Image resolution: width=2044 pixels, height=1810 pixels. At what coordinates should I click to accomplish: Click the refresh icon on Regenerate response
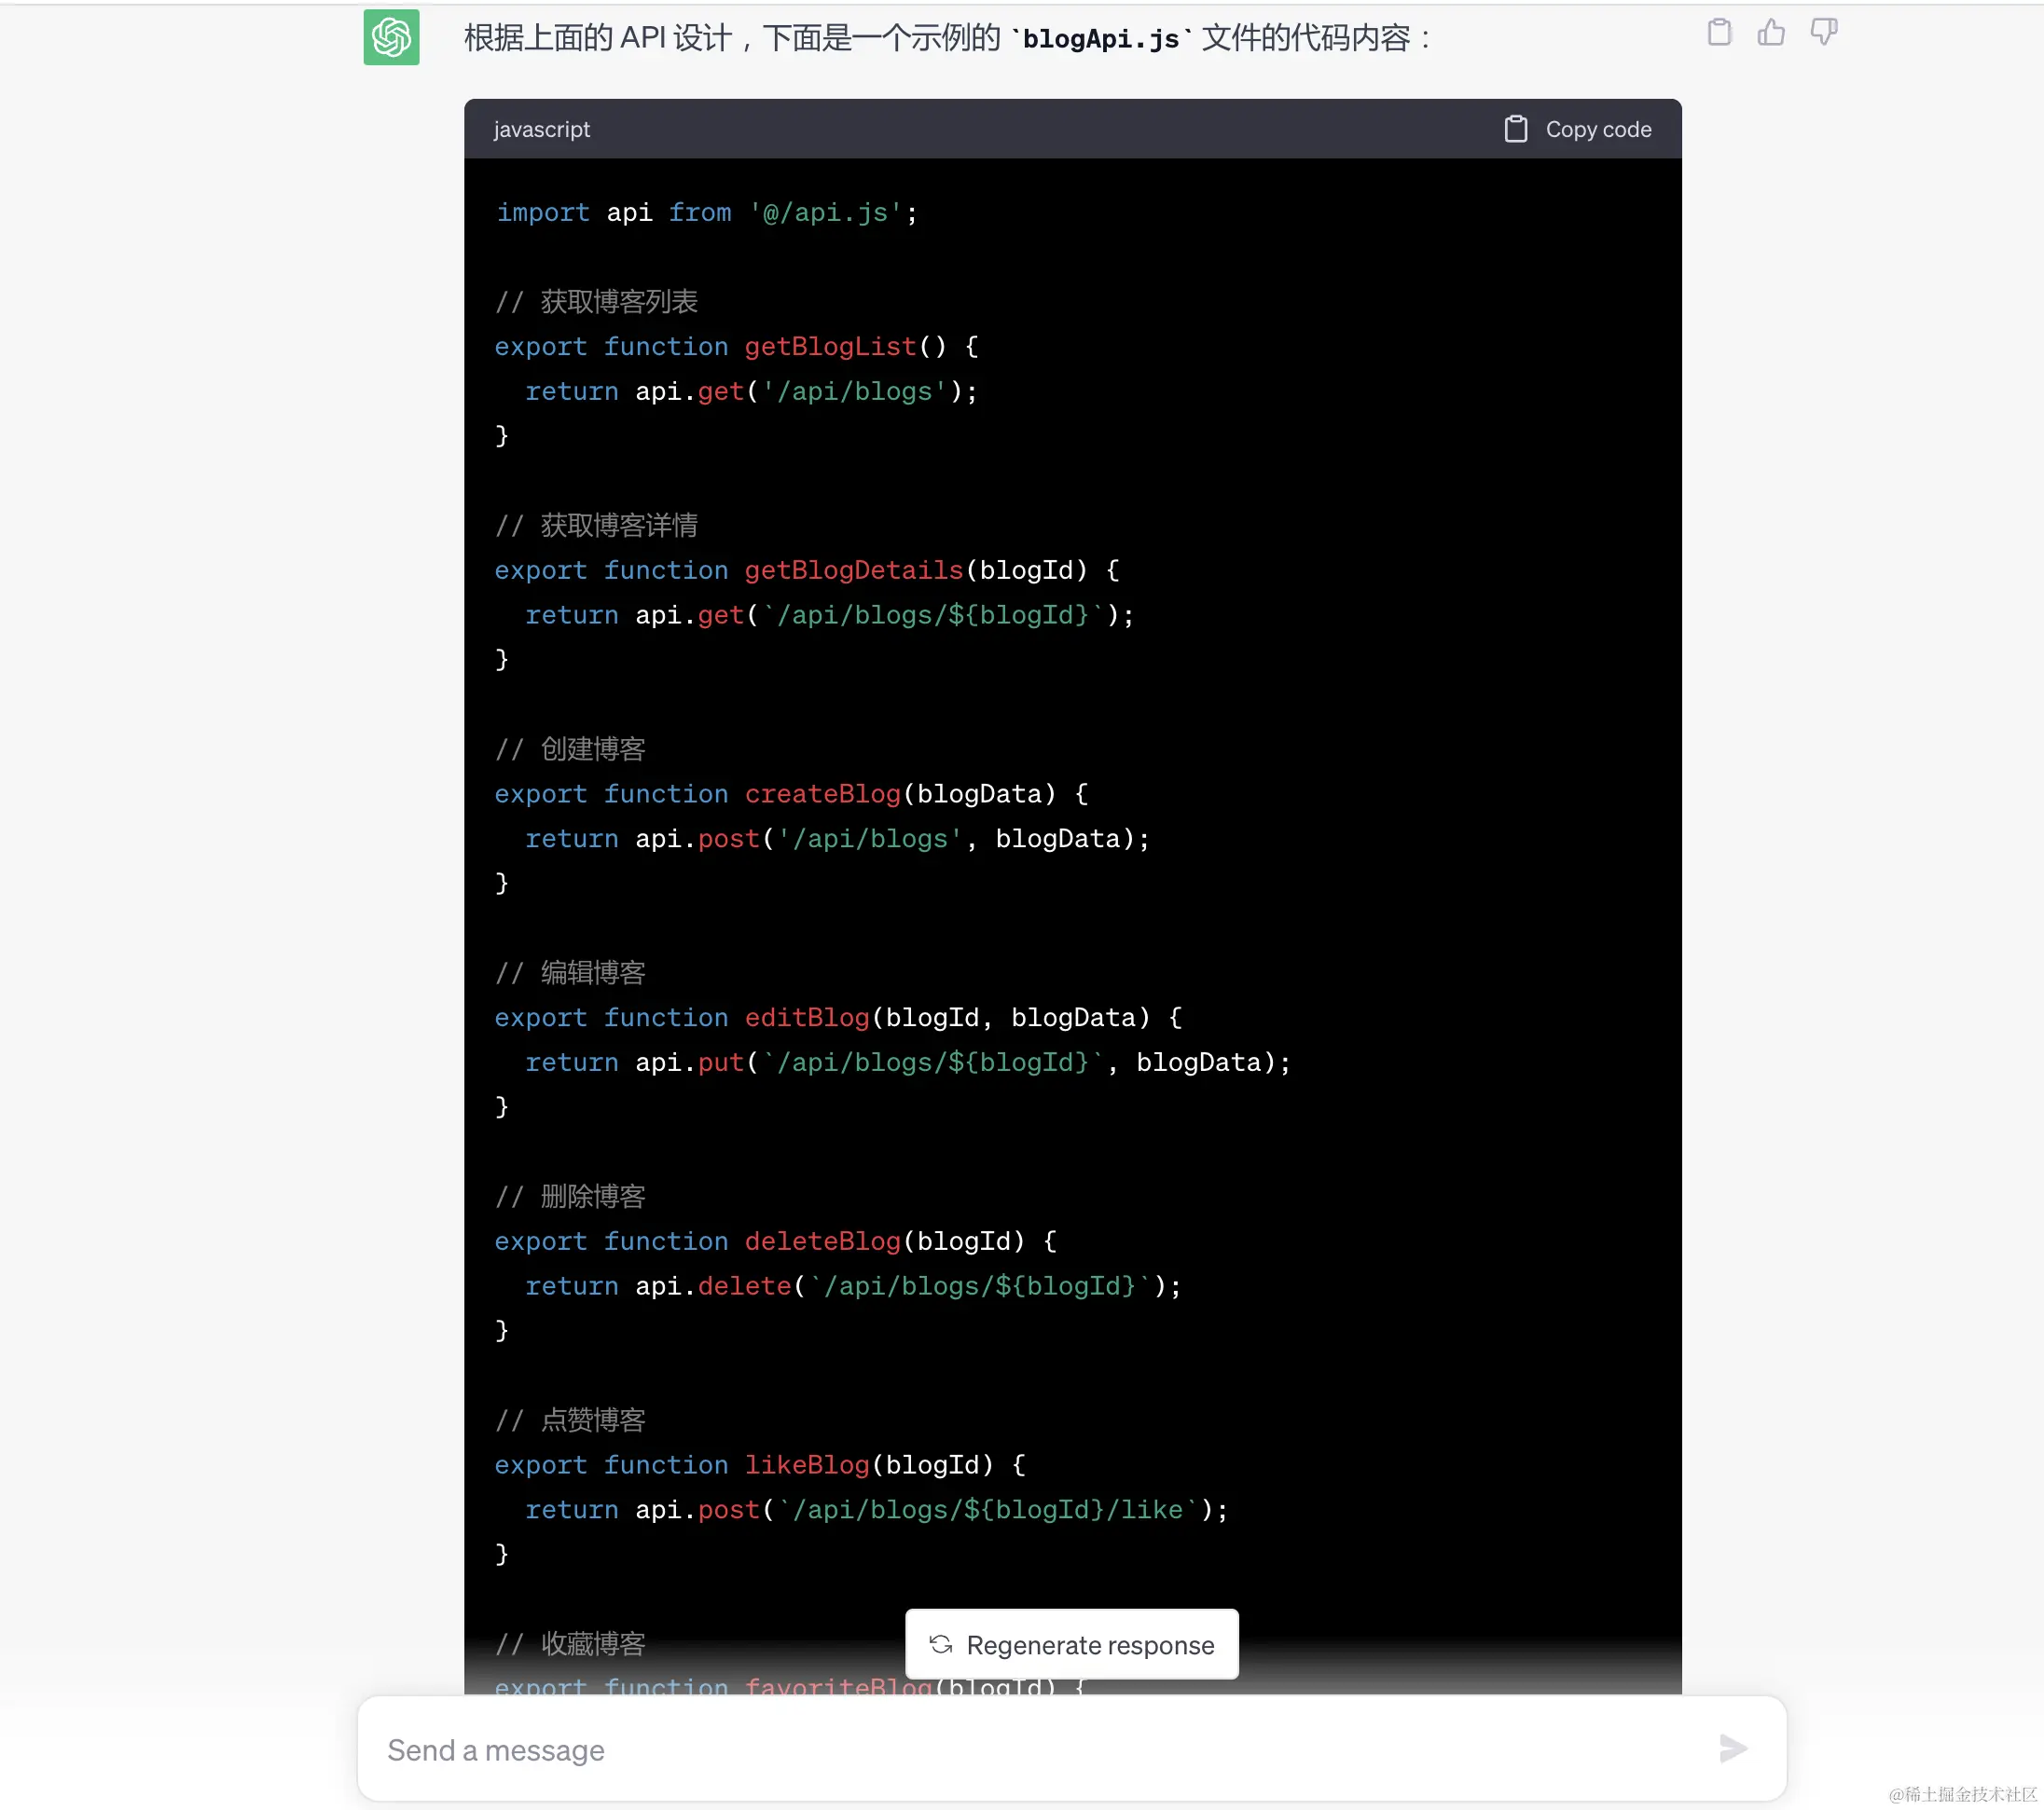940,1643
